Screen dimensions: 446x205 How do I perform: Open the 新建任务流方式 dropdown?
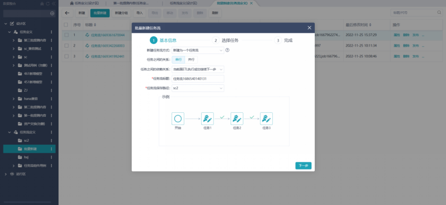pyautogui.click(x=197, y=50)
